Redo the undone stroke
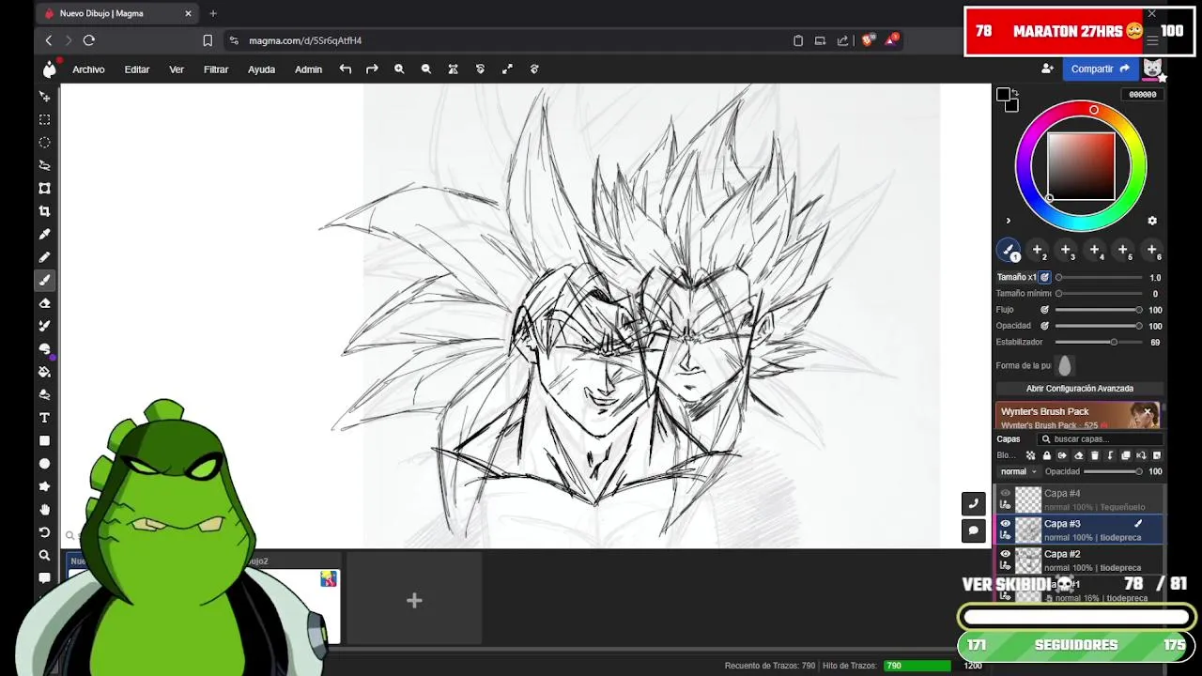Screen dimensions: 1202x676 (x=372, y=69)
